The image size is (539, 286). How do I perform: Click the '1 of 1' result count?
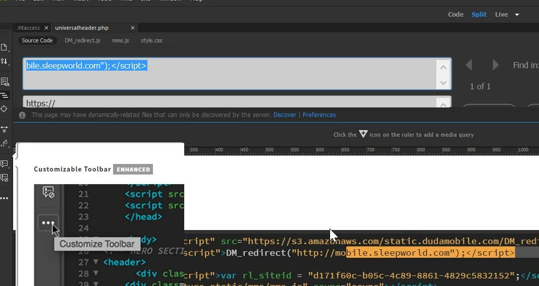[x=480, y=86]
